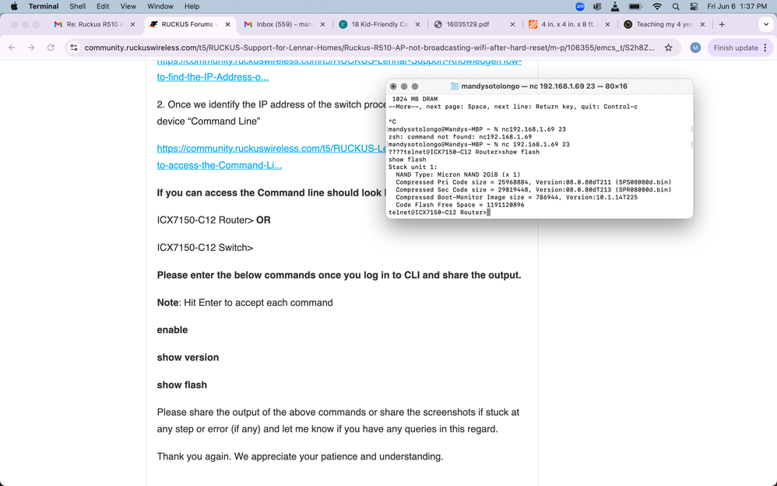Bookmark the page with the star icon
777x486 pixels.
click(x=668, y=48)
